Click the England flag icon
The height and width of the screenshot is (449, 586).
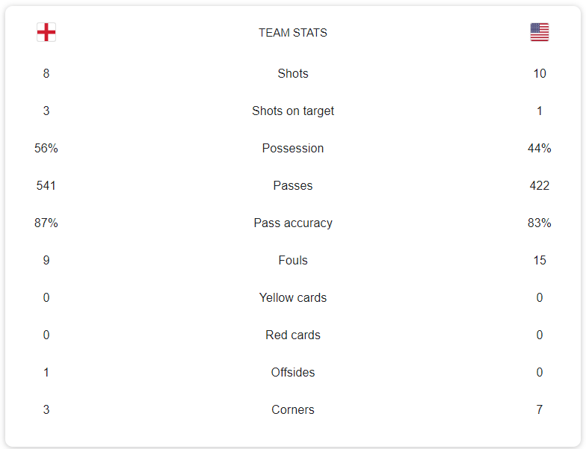[46, 32]
